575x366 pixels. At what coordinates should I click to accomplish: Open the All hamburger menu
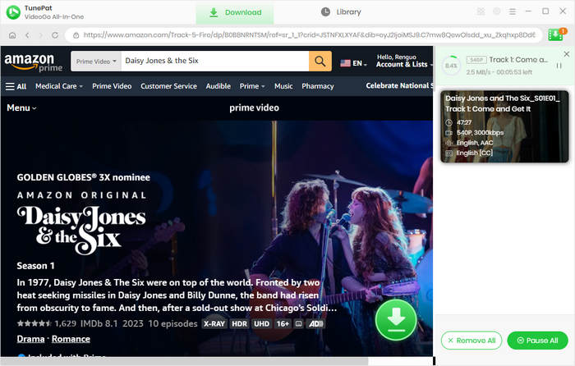point(16,86)
